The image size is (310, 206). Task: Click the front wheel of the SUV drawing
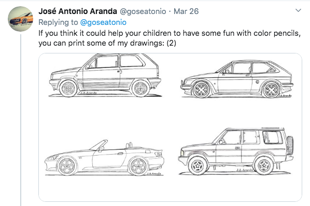click(x=198, y=166)
